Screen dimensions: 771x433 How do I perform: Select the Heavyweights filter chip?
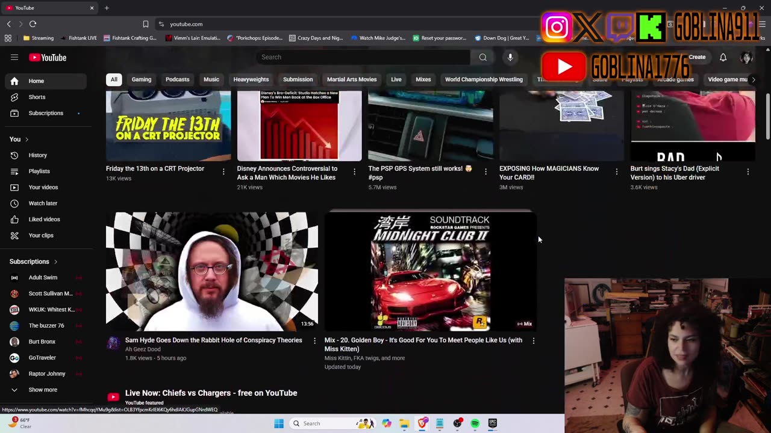point(251,79)
